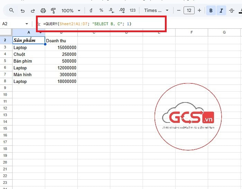Format selection as currency

tap(91, 10)
